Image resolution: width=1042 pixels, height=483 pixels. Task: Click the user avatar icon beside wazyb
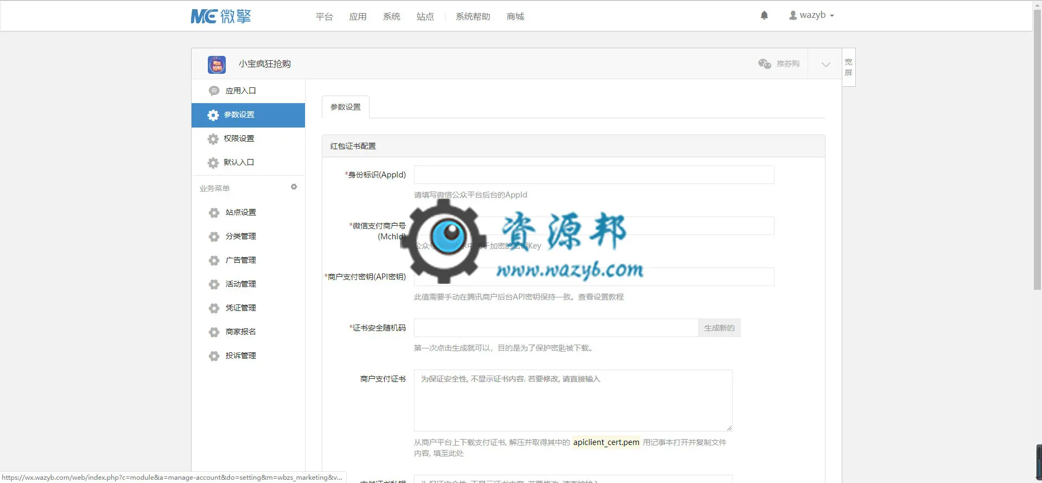[x=793, y=15]
